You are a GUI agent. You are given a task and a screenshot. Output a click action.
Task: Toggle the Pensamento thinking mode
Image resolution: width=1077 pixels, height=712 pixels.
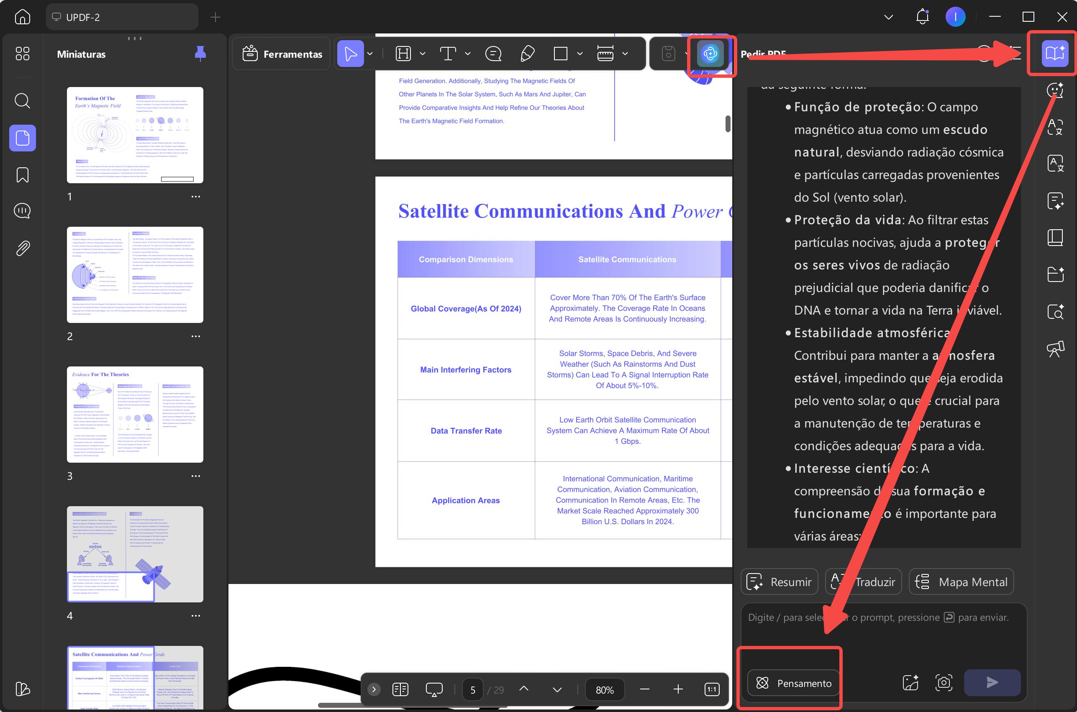coord(794,683)
